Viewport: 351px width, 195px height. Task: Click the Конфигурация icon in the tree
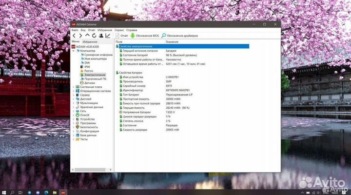78,131
